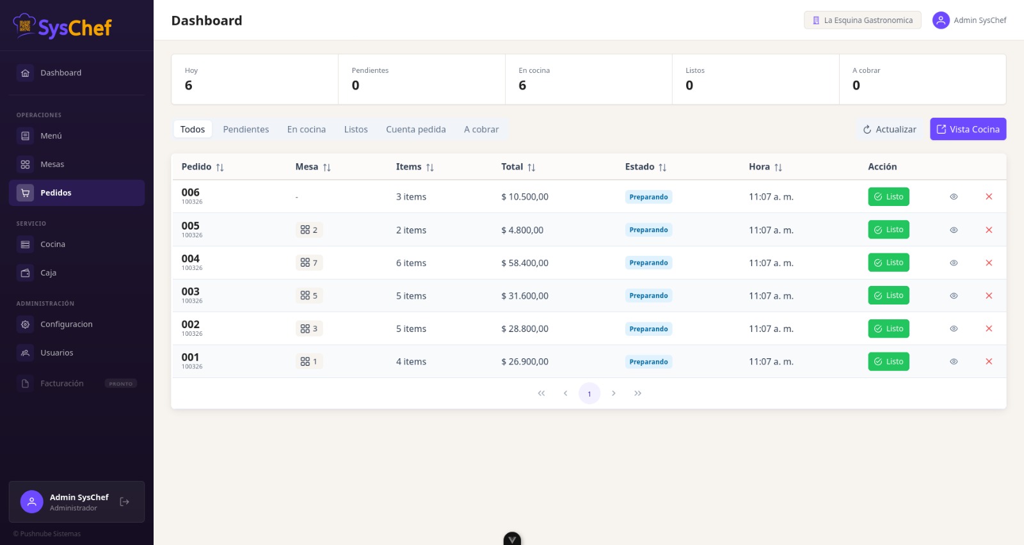Click the logout icon beside Admin SysChef
The width and height of the screenshot is (1024, 545).
point(125,502)
